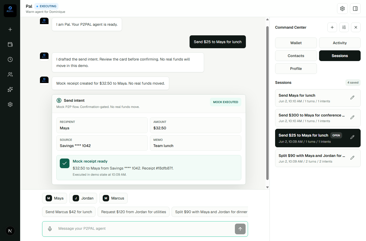Use 'Send Marcus $42 for lunch' suggestion

pos(69,212)
